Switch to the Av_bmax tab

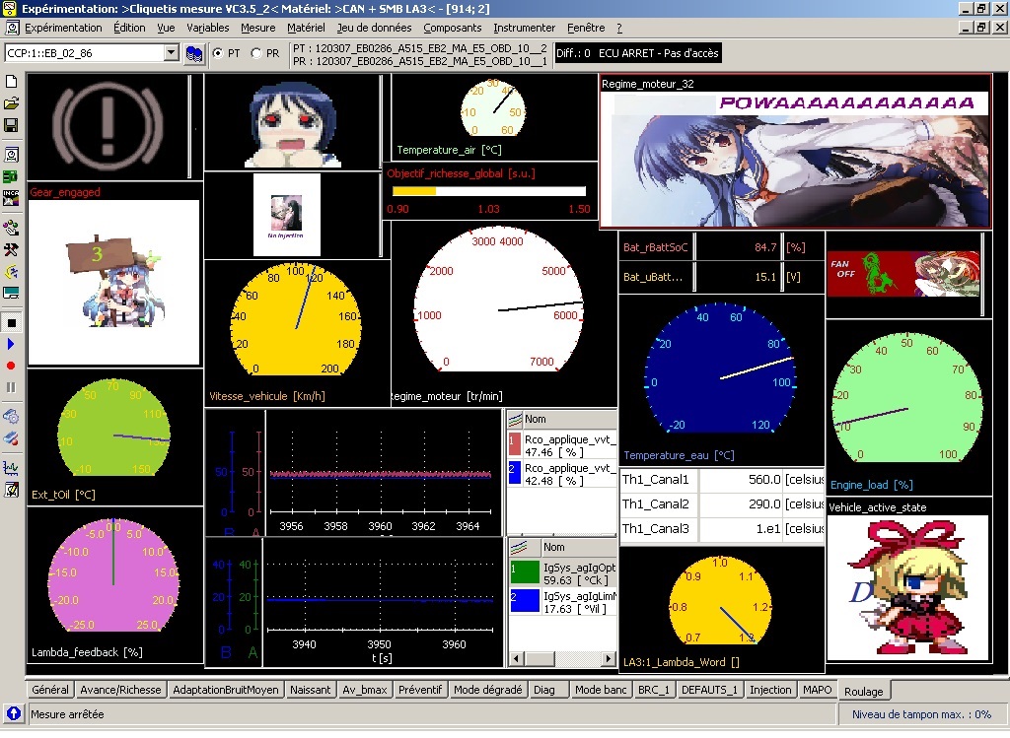(365, 690)
